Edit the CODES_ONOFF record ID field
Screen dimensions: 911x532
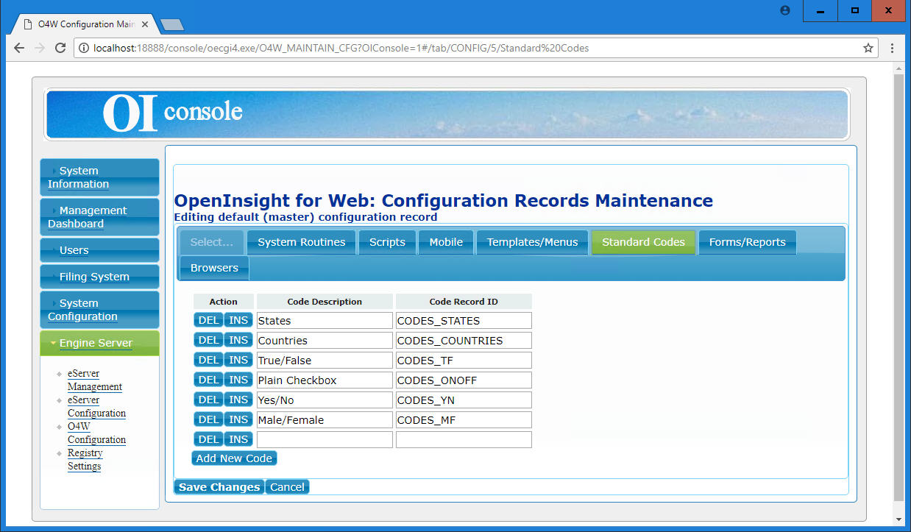[x=464, y=380]
